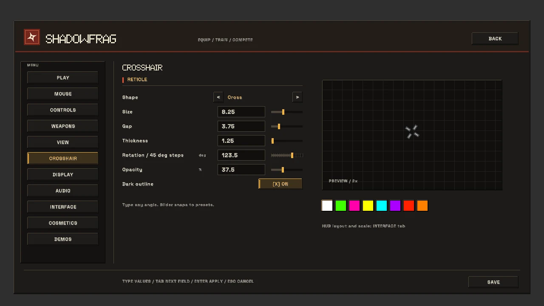Screen dimensions: 544x306
Task: Go to Controls settings
Action: click(63, 110)
